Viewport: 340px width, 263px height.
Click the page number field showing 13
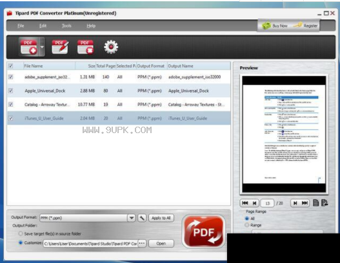point(267,203)
